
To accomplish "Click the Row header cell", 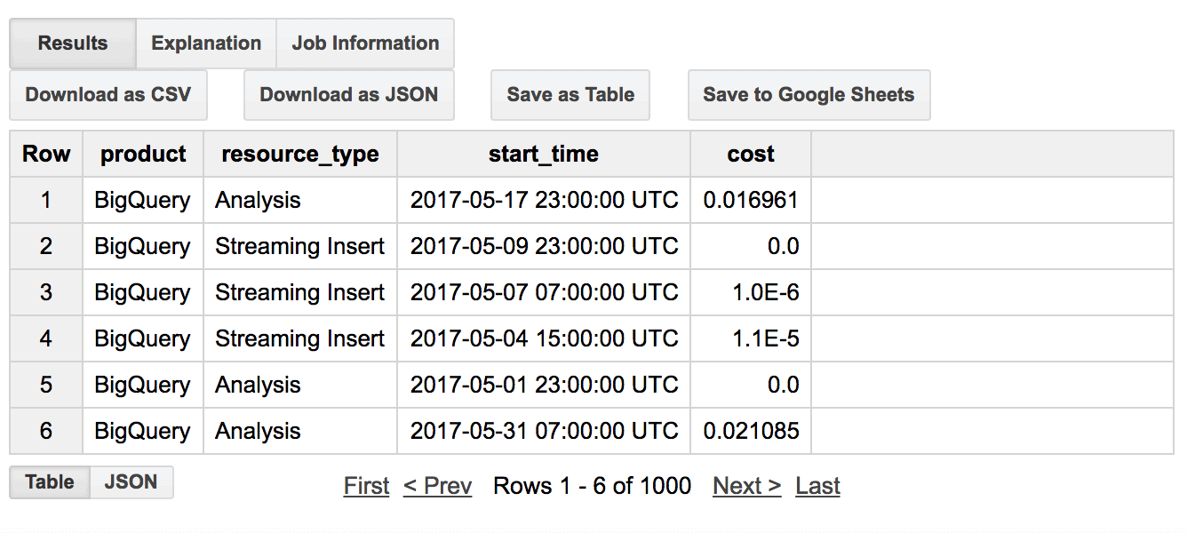I will [45, 154].
